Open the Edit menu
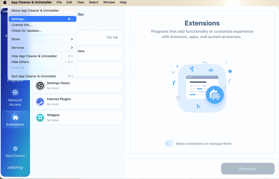Image resolution: width=279 pixels, height=179 pixels. point(69,2)
